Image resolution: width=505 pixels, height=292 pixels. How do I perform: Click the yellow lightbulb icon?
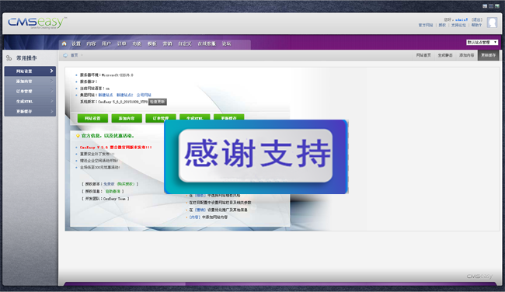[x=78, y=136]
